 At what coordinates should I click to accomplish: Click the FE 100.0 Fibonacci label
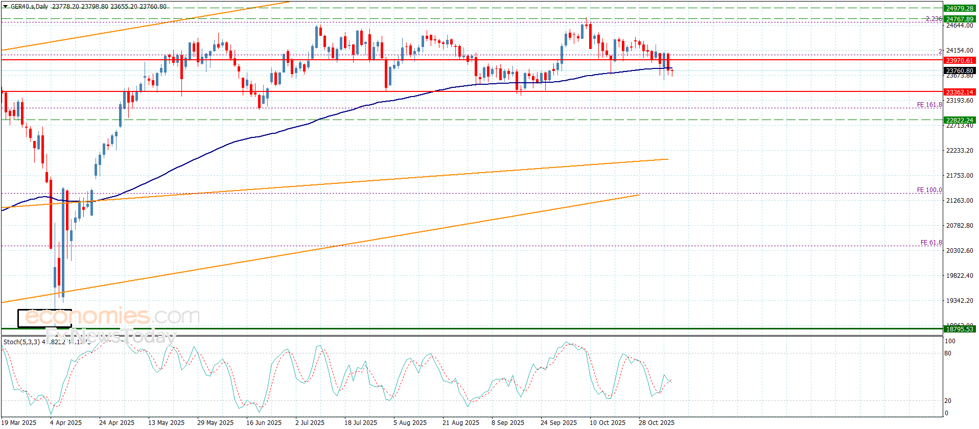(x=929, y=190)
